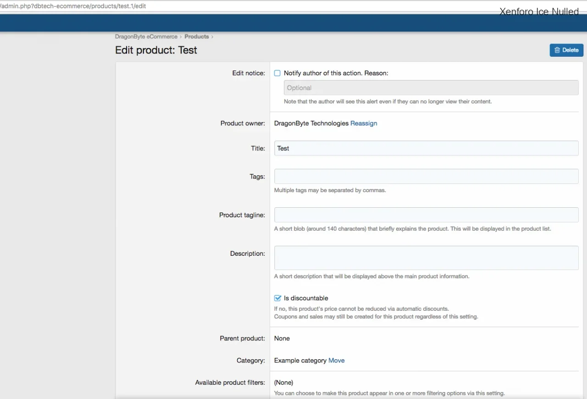The image size is (587, 399).
Task: Click the chevron after DragonByte eCommerce breadcrumb
Action: click(x=181, y=37)
